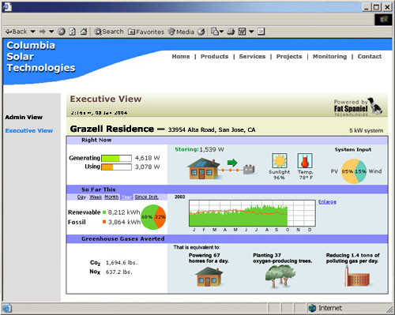Image resolution: width=395 pixels, height=315 pixels.
Task: Click the '1,694.6 lbs.' CO2 value
Action: [122, 263]
